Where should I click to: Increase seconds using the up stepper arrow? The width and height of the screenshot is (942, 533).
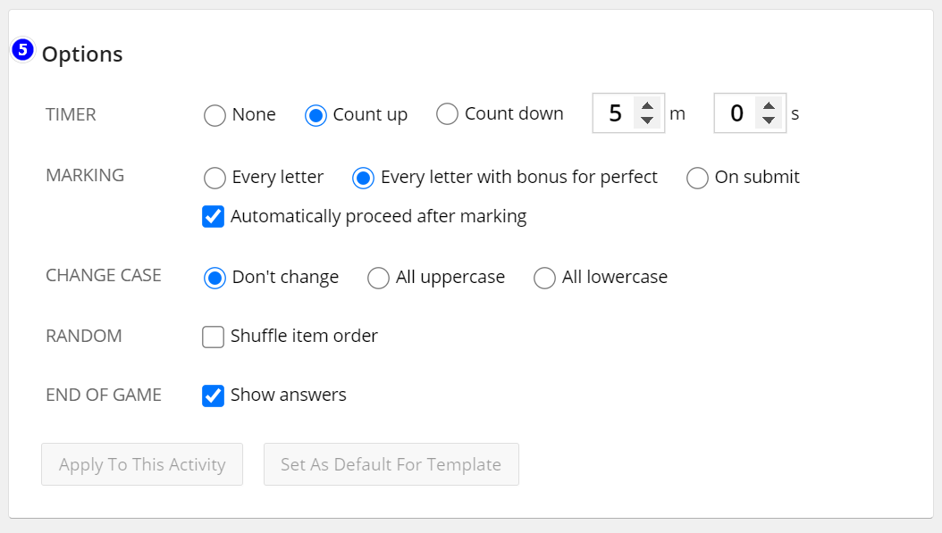[x=770, y=106]
